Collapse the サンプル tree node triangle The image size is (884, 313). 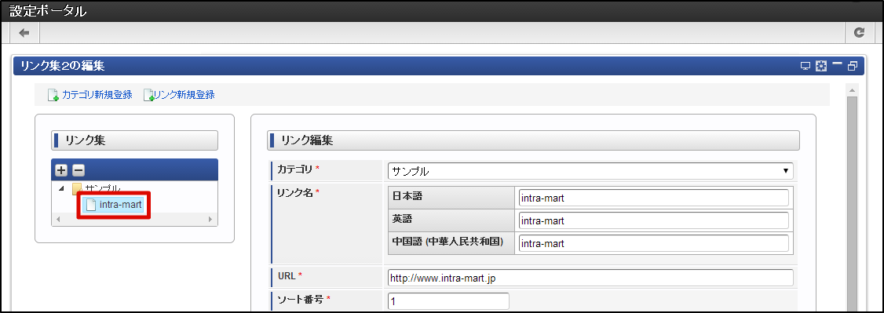61,188
